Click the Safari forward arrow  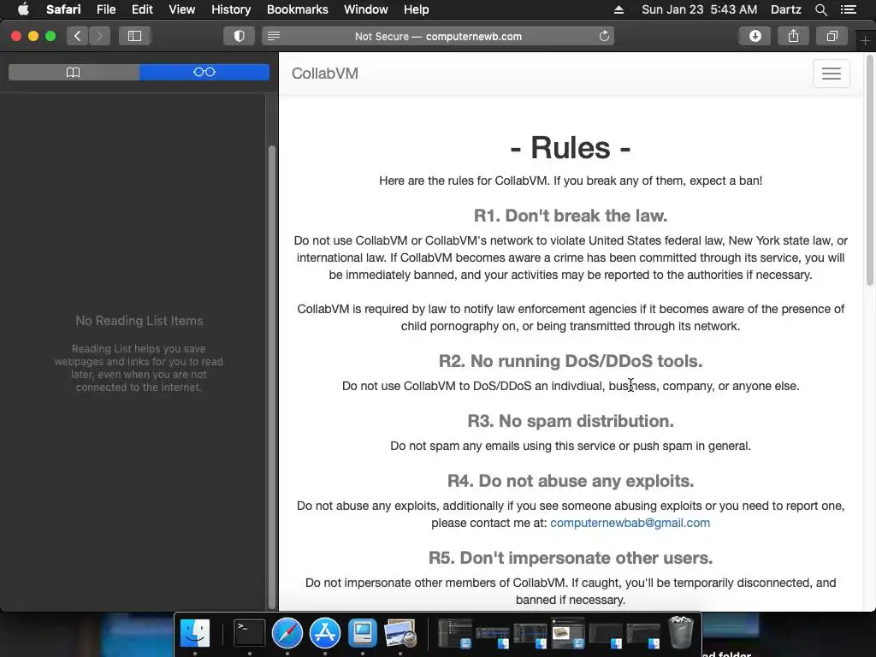coord(99,36)
